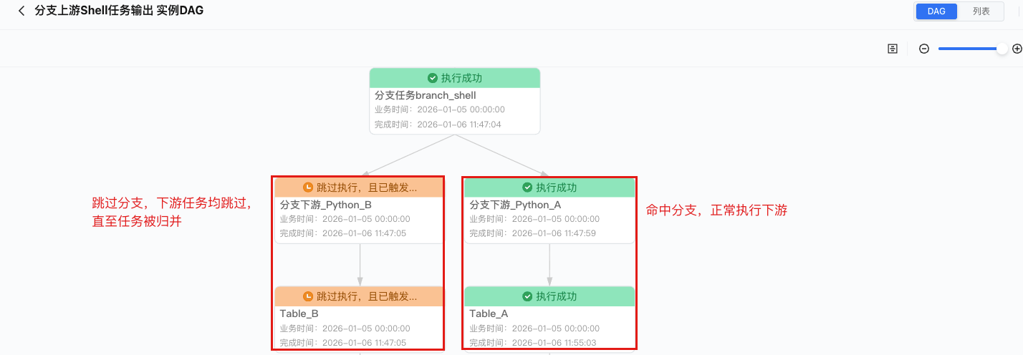
Task: Switch to the DAG view tab
Action: click(936, 11)
